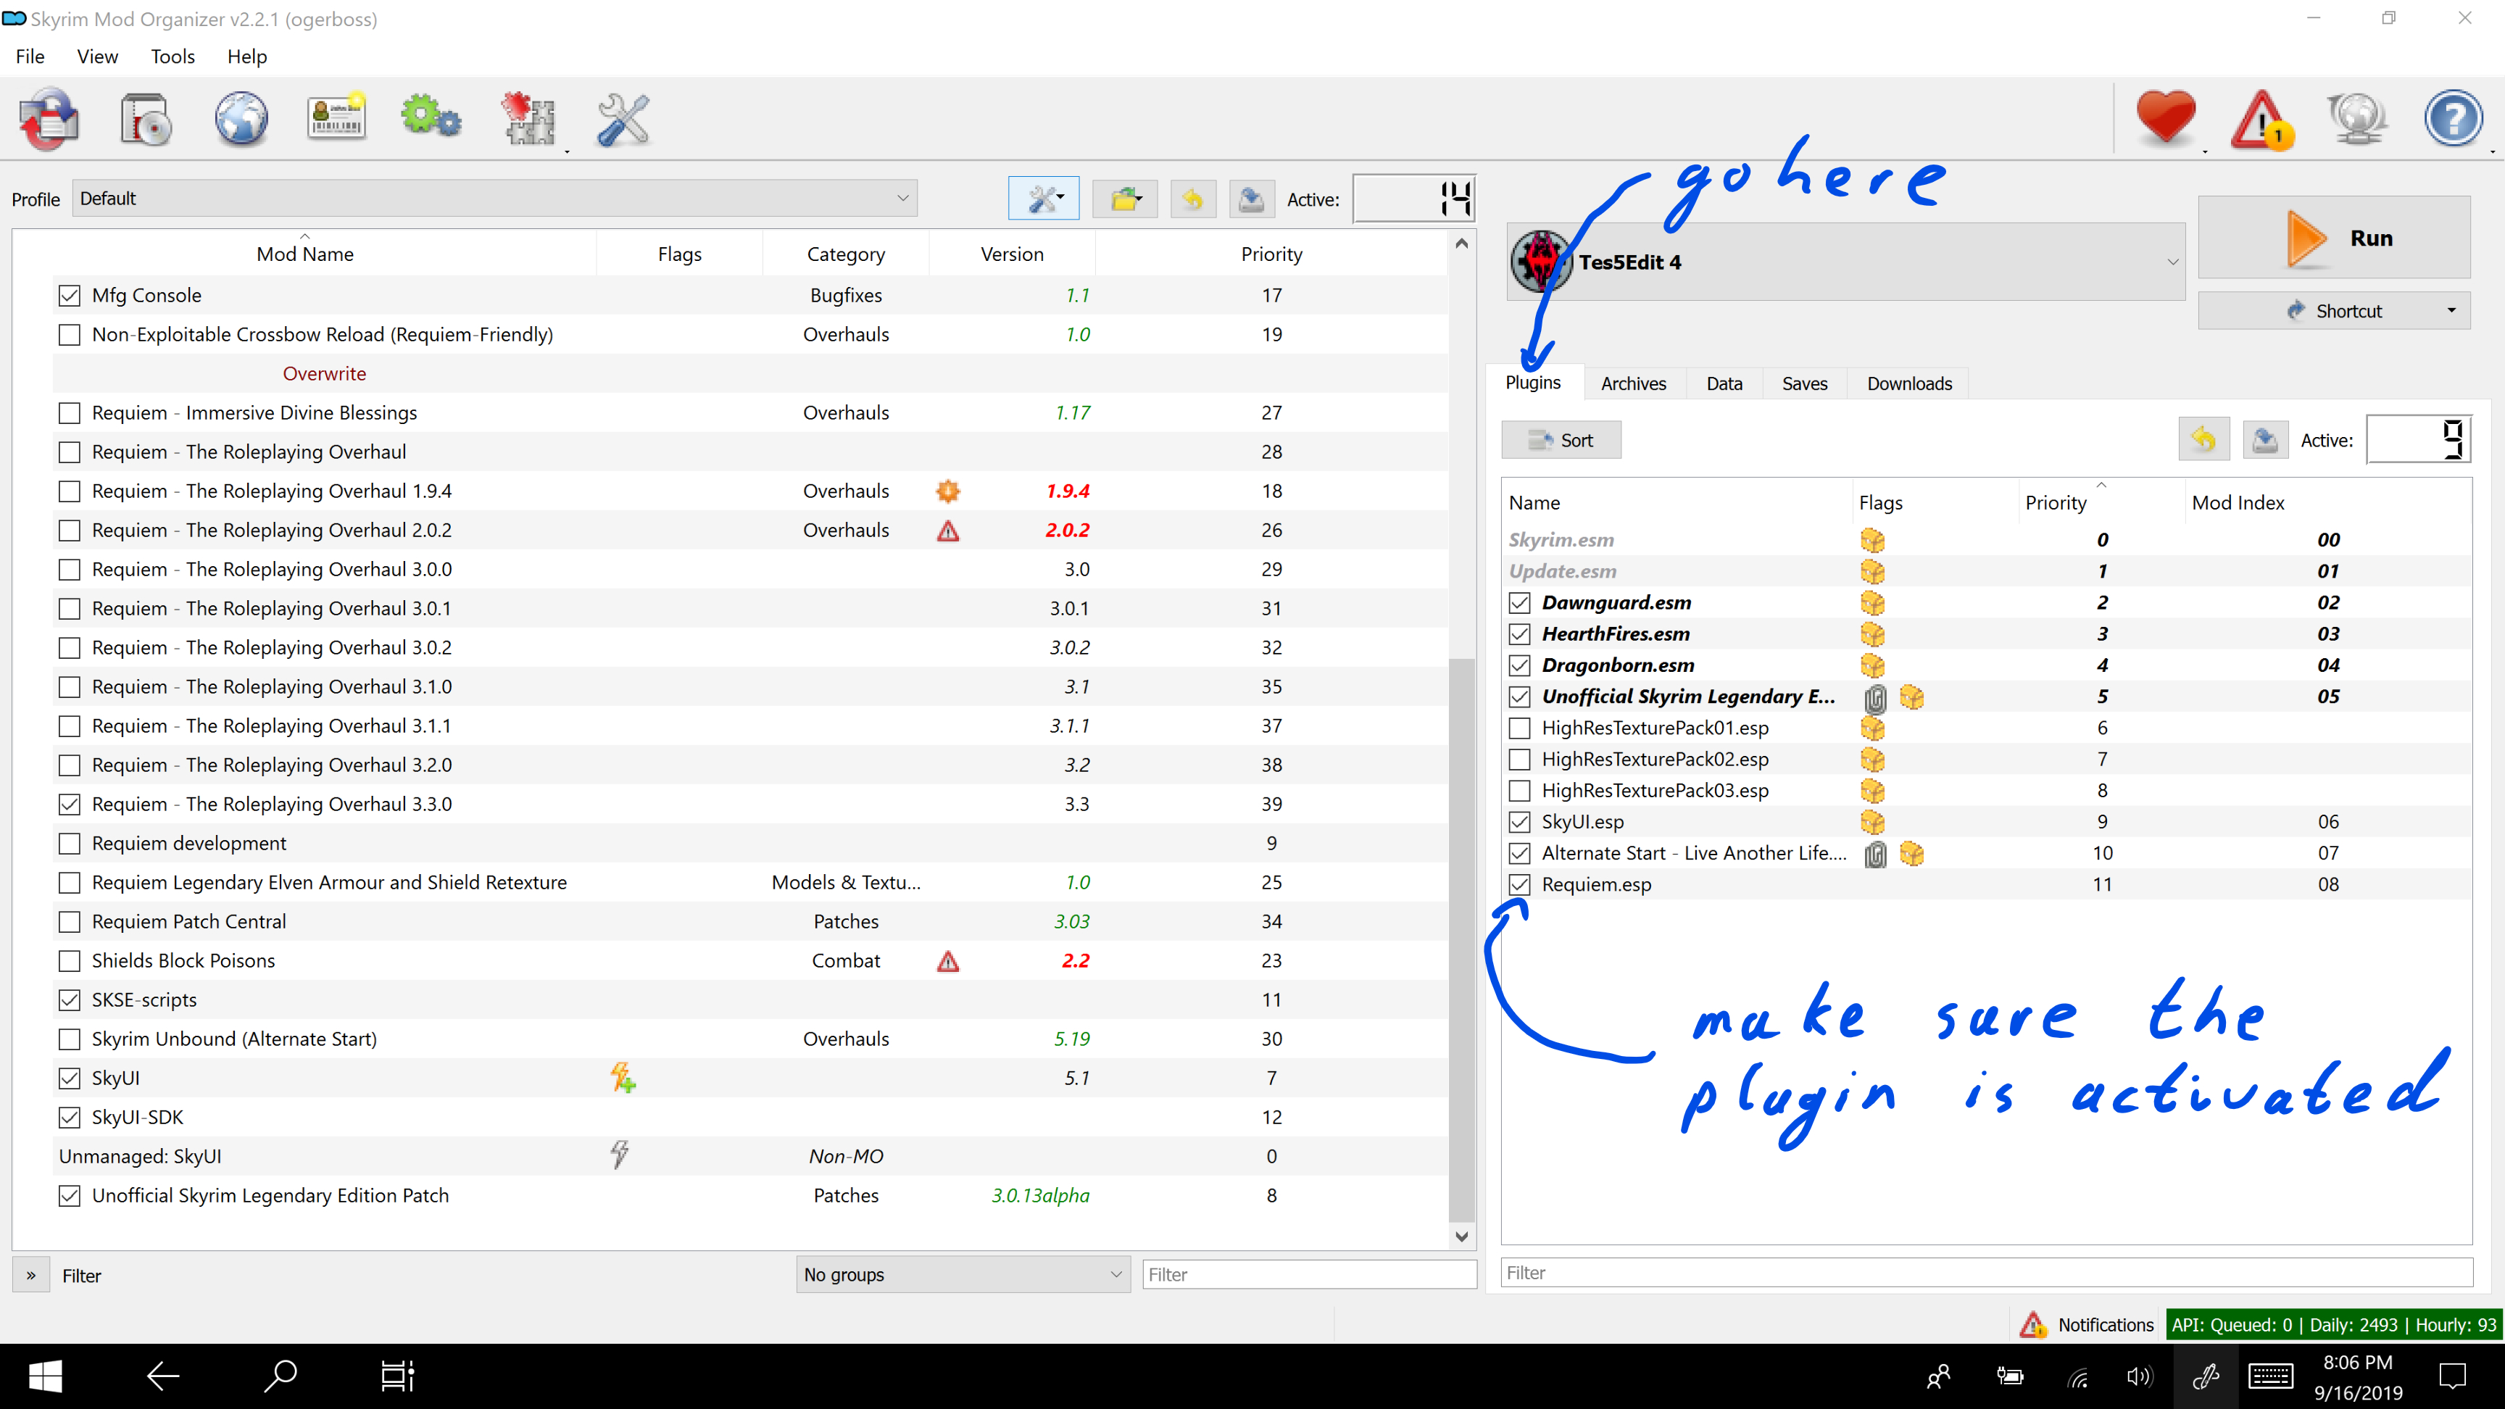This screenshot has height=1409, width=2505.
Task: Click restore backup arrow in Plugins pane
Action: [2203, 439]
